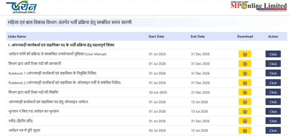Image resolution: width=290 pixels, height=137 pixels.
Task: Download icon for 'रिक्त पदों की विज्ञप्ति' row
Action: click(245, 92)
